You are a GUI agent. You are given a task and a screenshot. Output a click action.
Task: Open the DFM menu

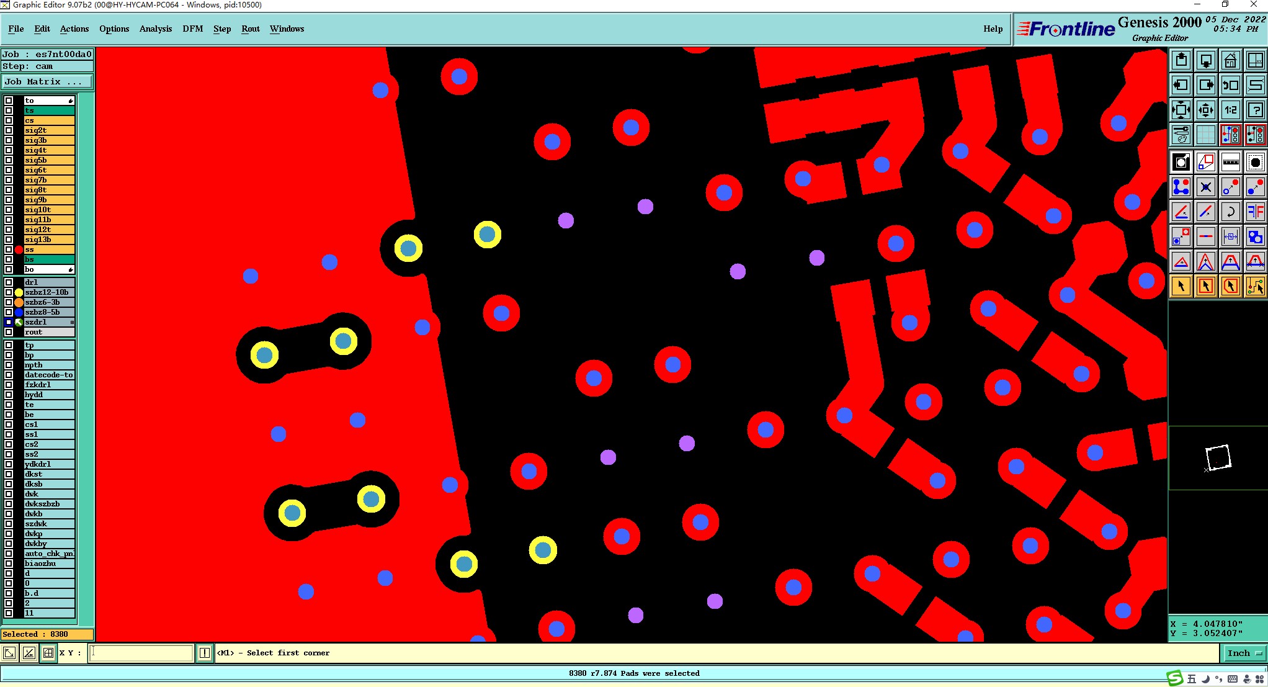tap(192, 29)
